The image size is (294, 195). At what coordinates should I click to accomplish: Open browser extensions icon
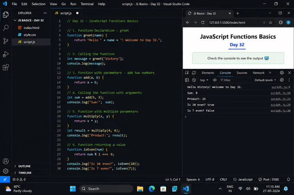pos(281,22)
